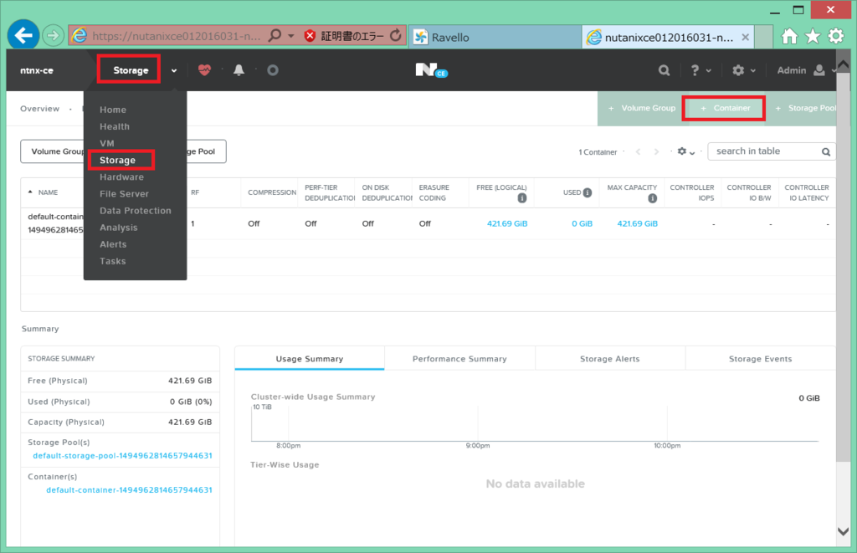Image resolution: width=857 pixels, height=553 pixels.
Task: Select Data Protection in the navigation menu
Action: point(135,211)
